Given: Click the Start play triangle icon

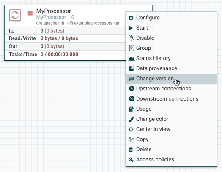Looking at the screenshot, I should coord(131,28).
